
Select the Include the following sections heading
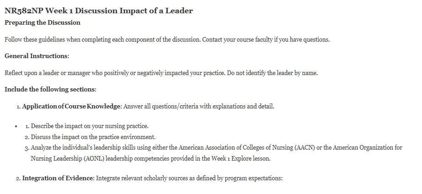point(50,90)
